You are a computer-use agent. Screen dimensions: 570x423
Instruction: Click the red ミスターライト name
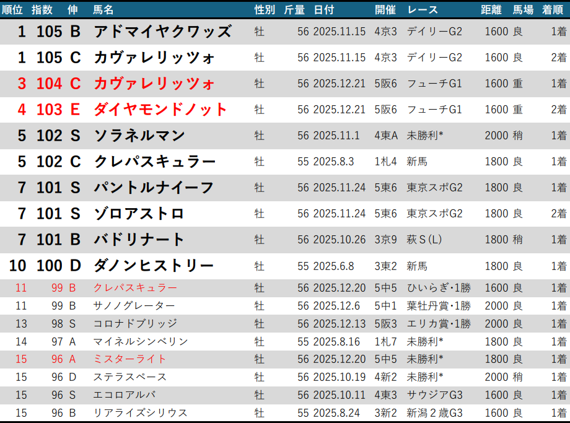(x=129, y=359)
